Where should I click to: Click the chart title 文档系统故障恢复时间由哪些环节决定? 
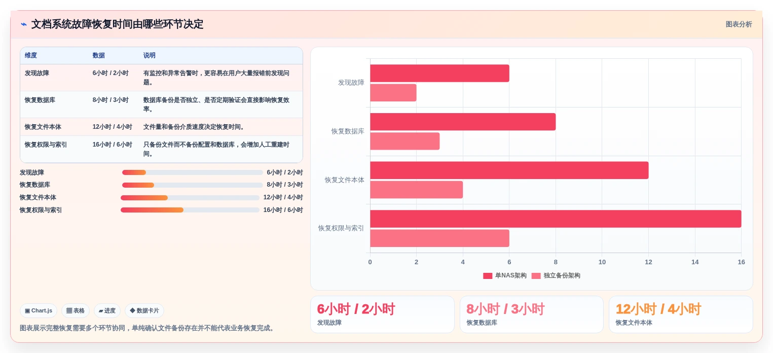coord(117,24)
